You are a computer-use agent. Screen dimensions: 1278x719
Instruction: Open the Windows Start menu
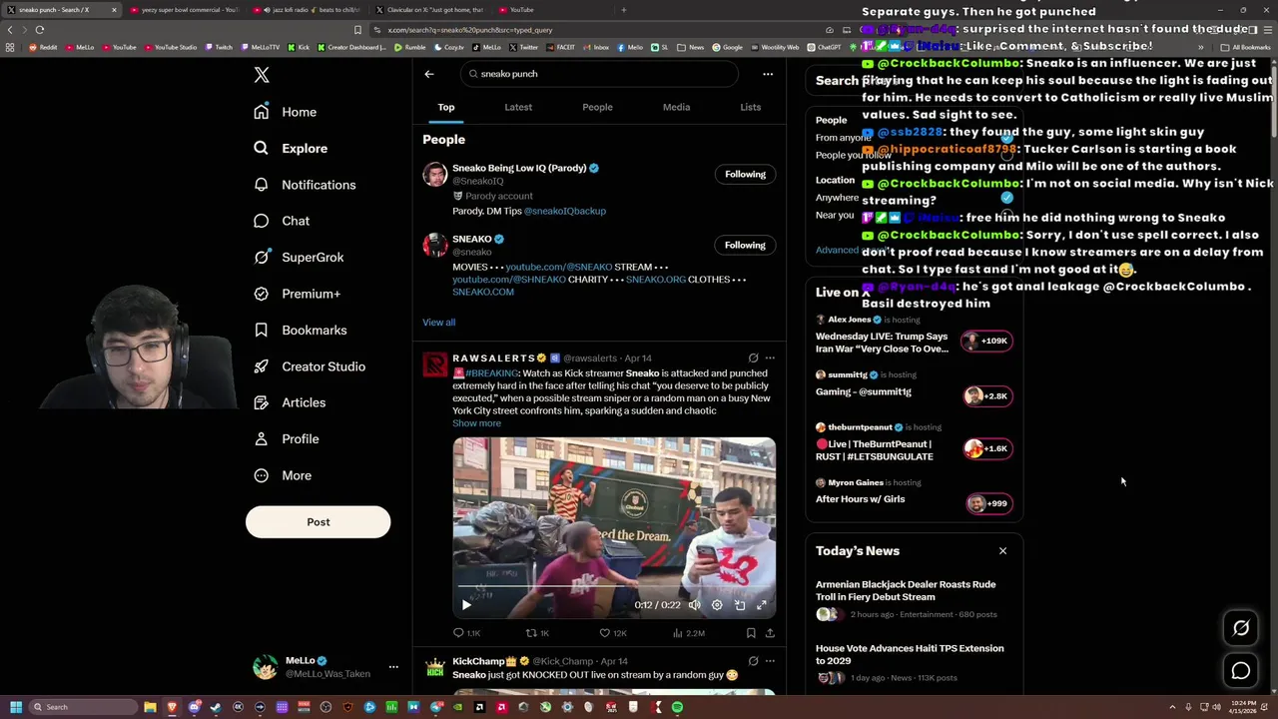(x=15, y=707)
